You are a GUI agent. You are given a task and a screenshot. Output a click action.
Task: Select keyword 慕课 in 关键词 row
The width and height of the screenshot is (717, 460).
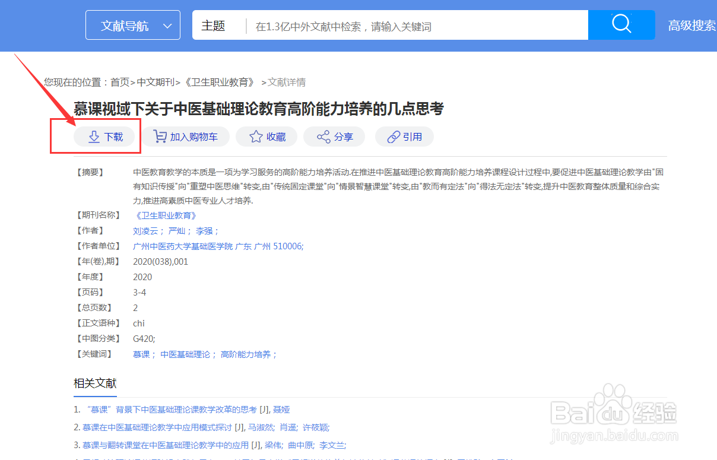(142, 354)
